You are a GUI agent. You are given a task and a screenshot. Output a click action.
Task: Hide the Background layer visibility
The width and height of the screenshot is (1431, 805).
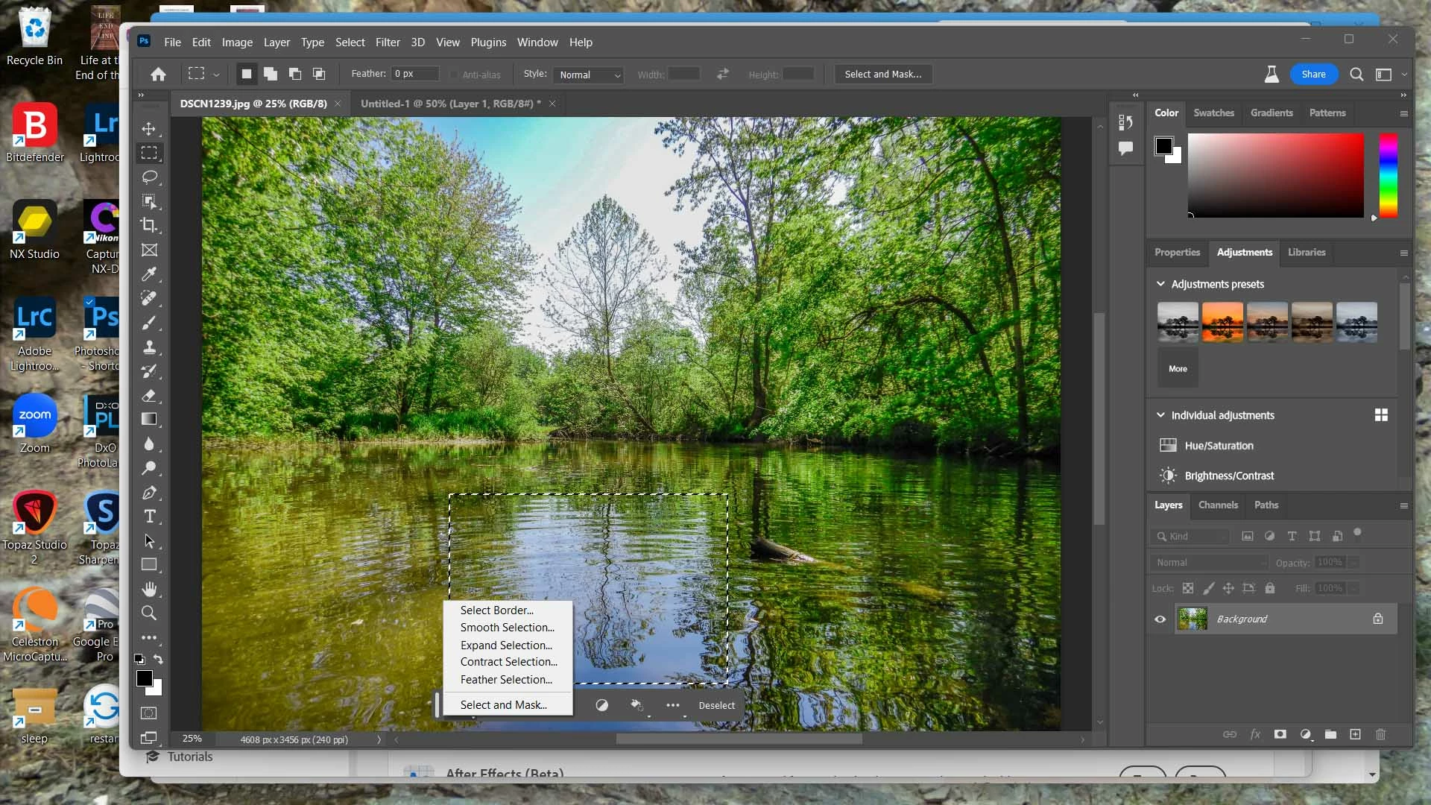pos(1160,619)
